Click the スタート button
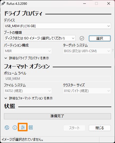This screenshot has height=143, width=115. [74, 128]
